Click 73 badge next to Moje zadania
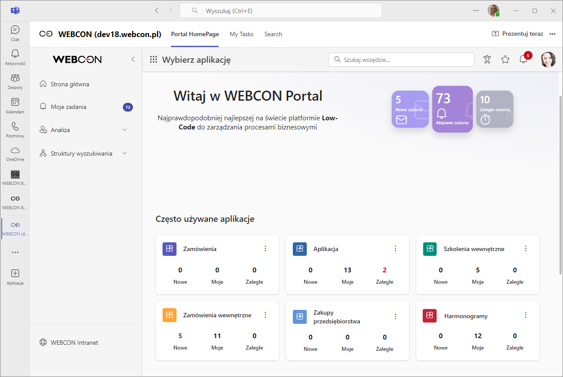 [128, 107]
